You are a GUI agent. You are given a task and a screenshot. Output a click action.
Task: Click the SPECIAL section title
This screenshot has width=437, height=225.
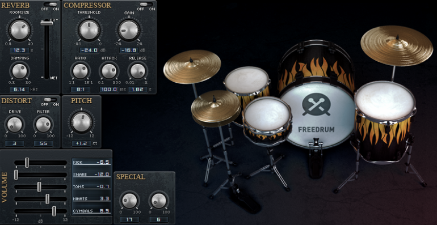click(x=131, y=177)
